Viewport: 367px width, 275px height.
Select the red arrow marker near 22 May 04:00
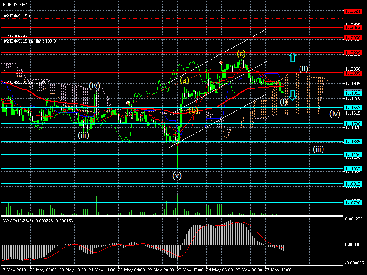(x=128, y=103)
